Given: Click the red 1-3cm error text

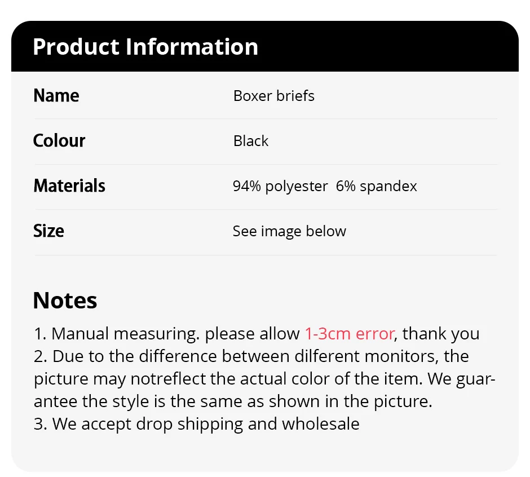Looking at the screenshot, I should [348, 334].
